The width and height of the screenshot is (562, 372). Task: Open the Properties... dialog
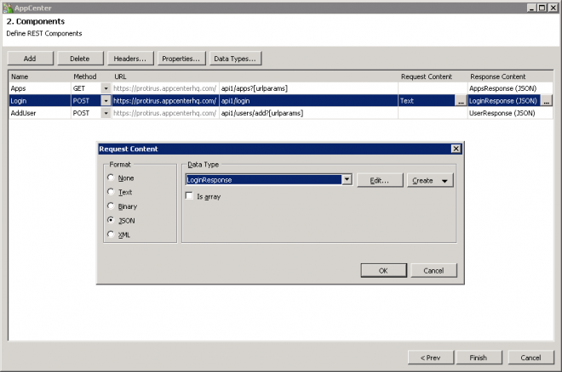(181, 59)
